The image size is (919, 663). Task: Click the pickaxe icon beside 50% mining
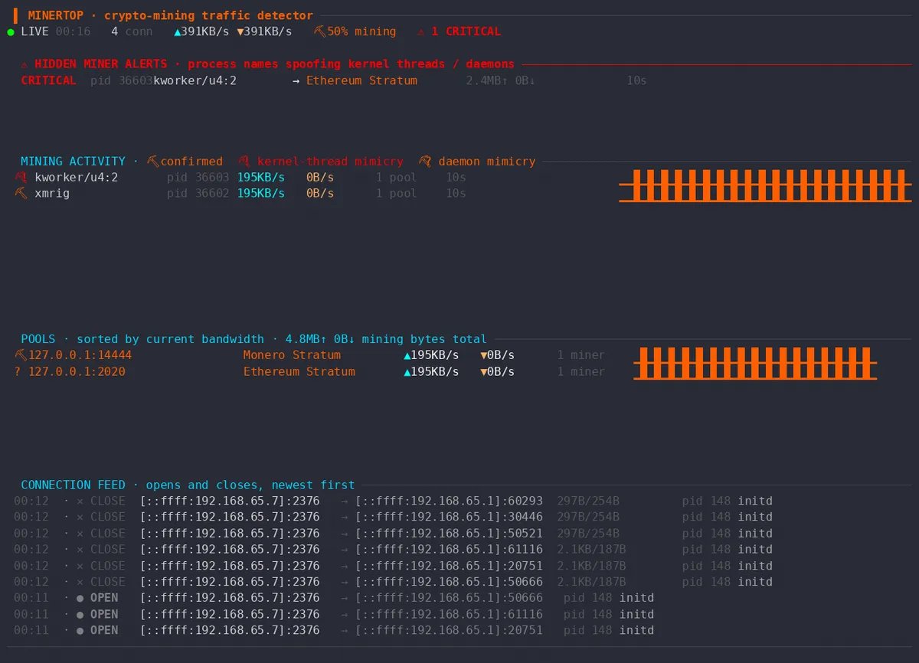click(x=320, y=31)
